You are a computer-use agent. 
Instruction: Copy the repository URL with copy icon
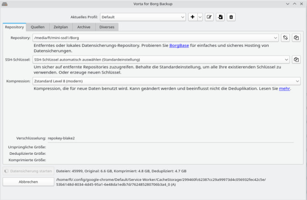[x=296, y=38]
